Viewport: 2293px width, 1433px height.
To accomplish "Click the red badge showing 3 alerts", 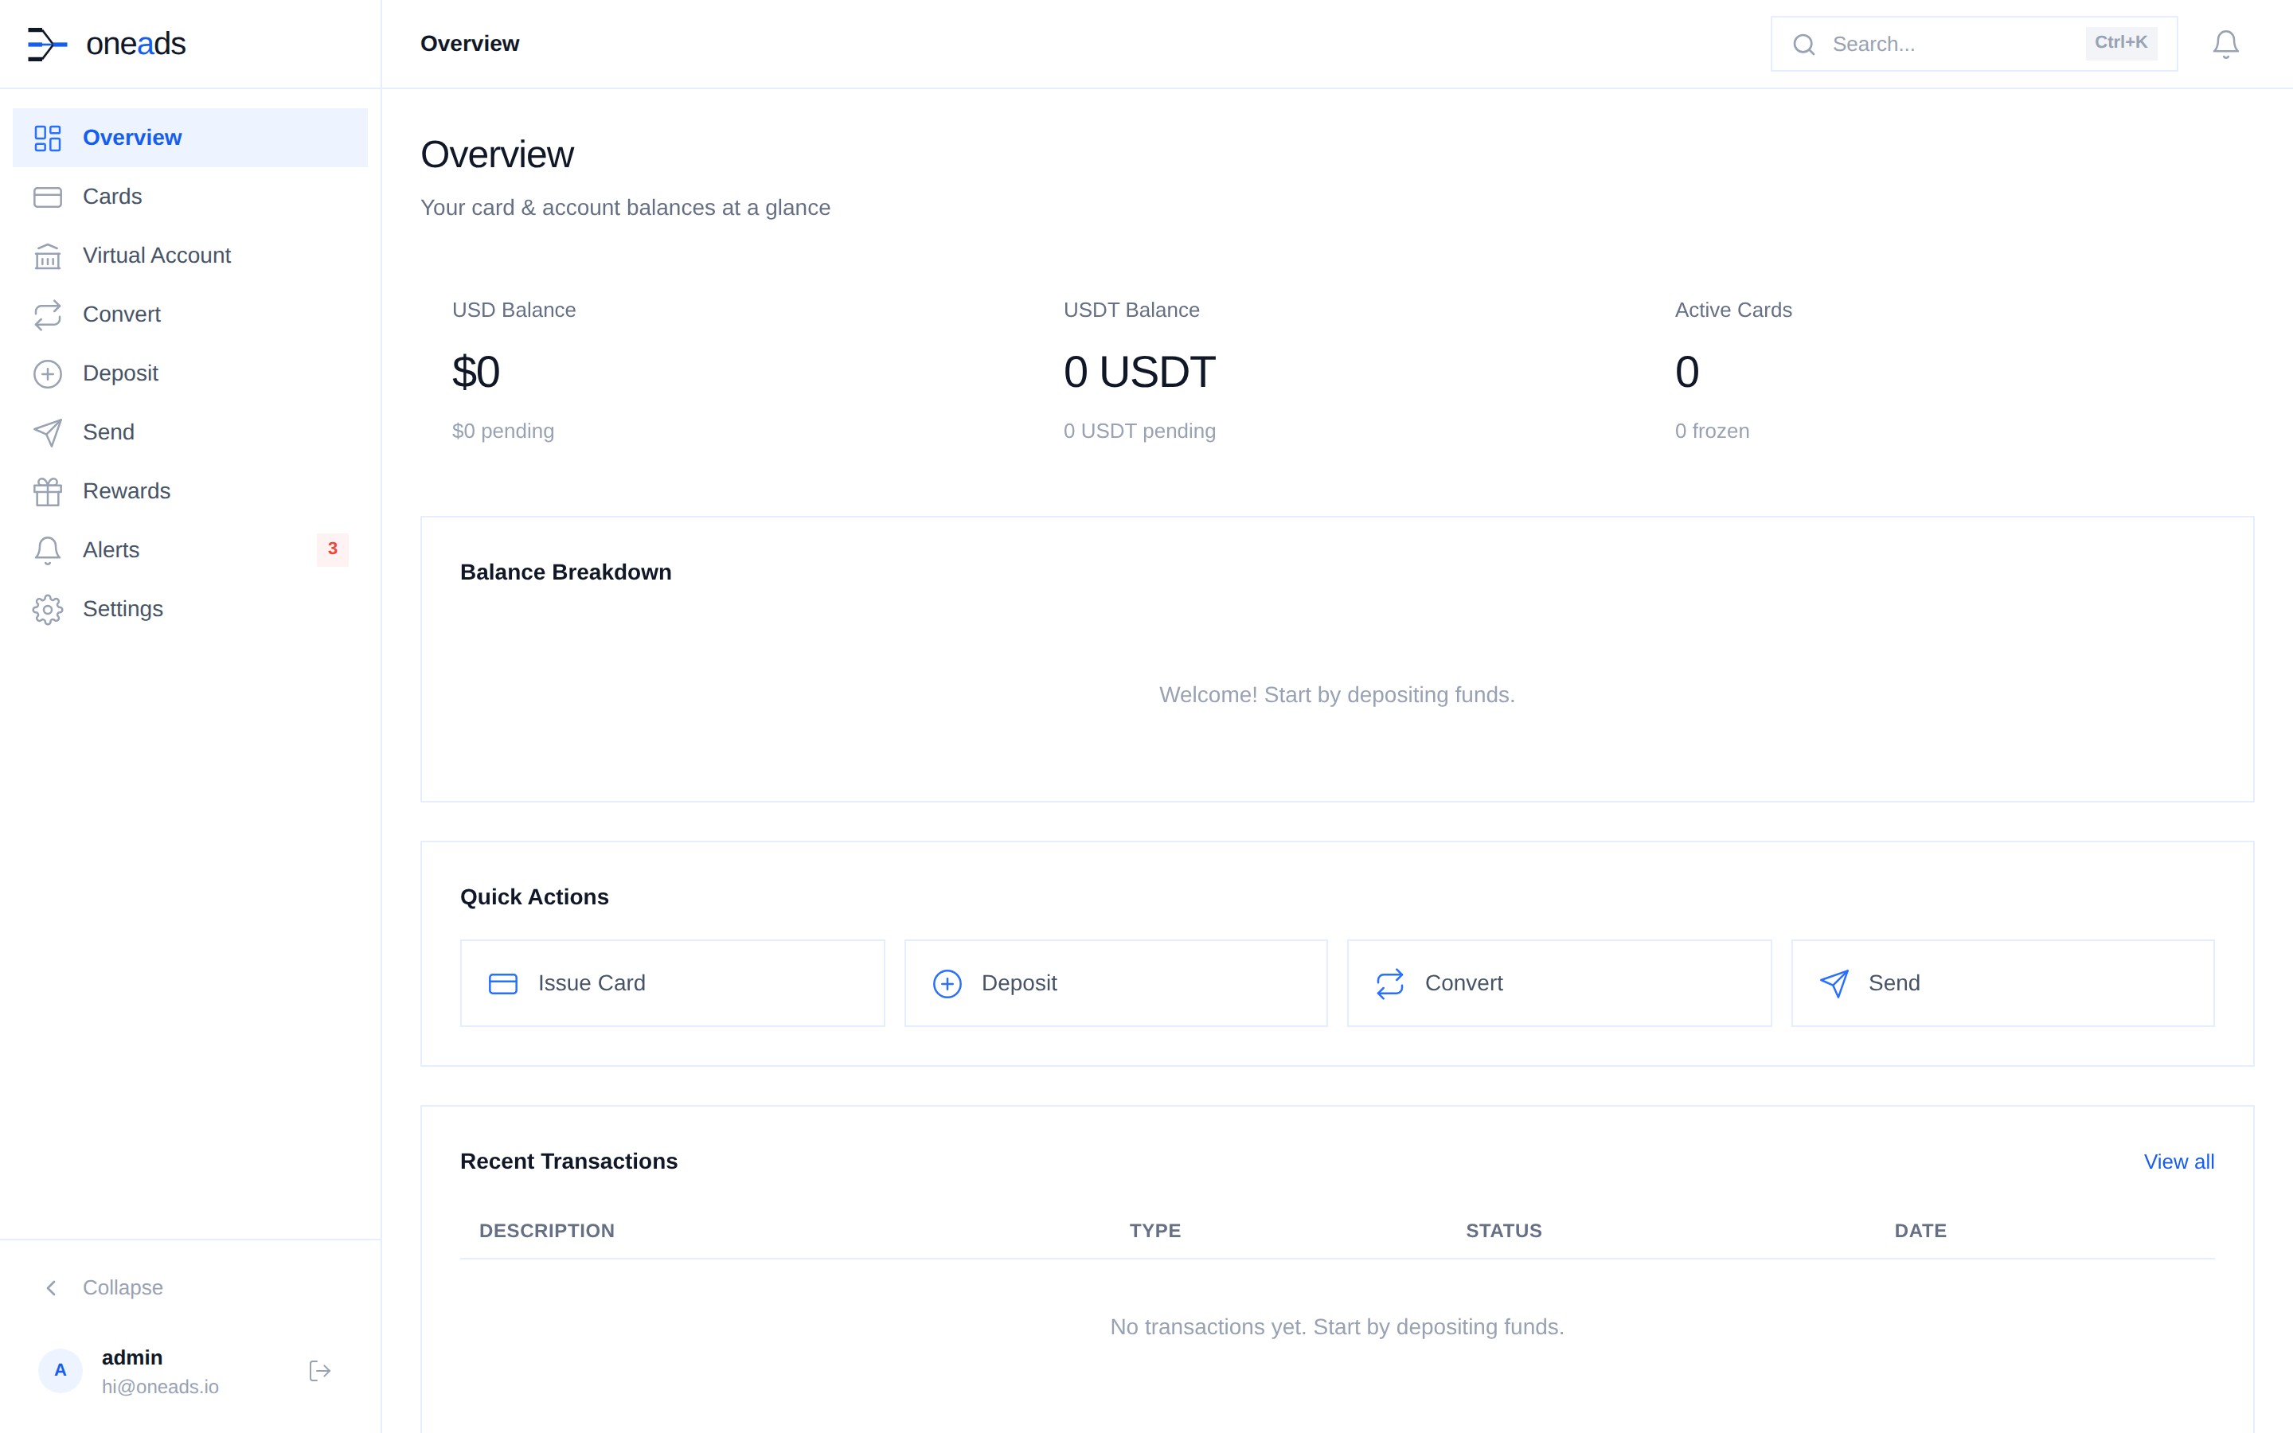I will (x=333, y=549).
